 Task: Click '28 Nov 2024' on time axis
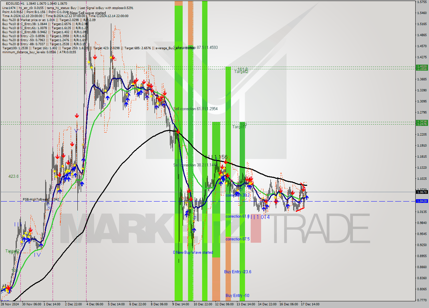pyautogui.click(x=10, y=305)
